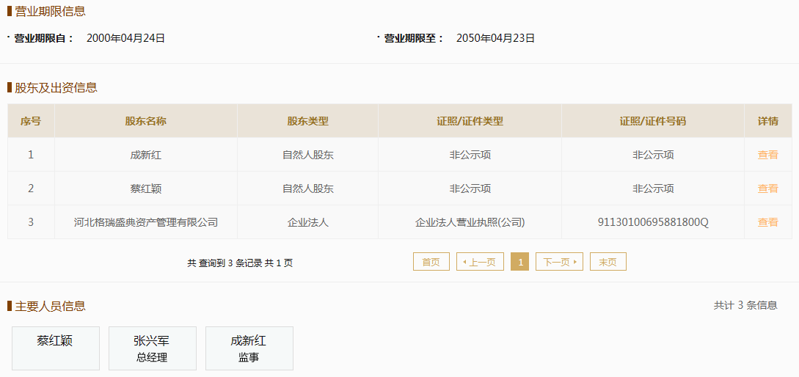
Task: Click the 股东类型 column header
Action: coord(307,121)
